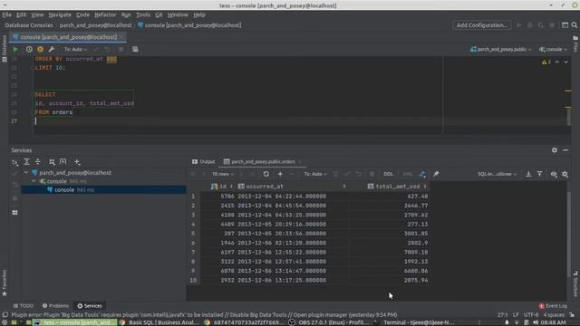The height and width of the screenshot is (326, 580).
Task: Collapse all nodes in Services tree
Action: pos(38,162)
